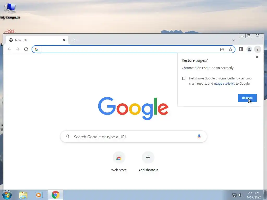Open My Computer desktop icon

(x=10, y=10)
